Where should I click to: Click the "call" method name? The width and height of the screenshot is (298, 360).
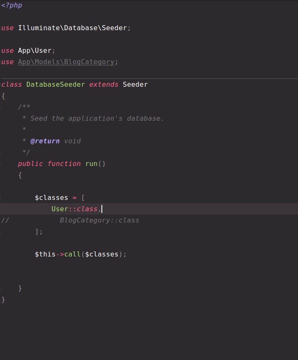(73, 254)
